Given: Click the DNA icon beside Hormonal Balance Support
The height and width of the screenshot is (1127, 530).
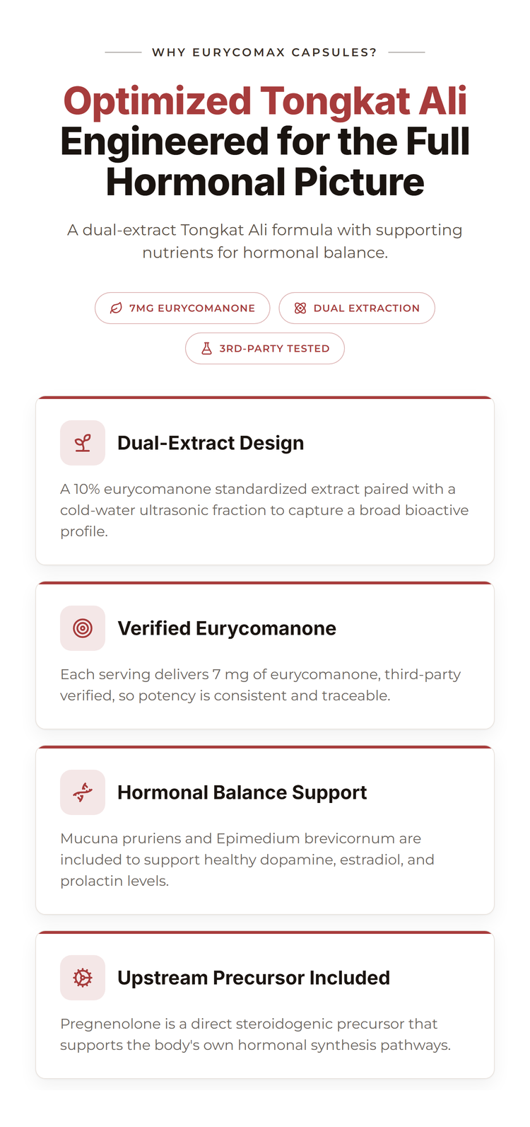Looking at the screenshot, I should [83, 792].
